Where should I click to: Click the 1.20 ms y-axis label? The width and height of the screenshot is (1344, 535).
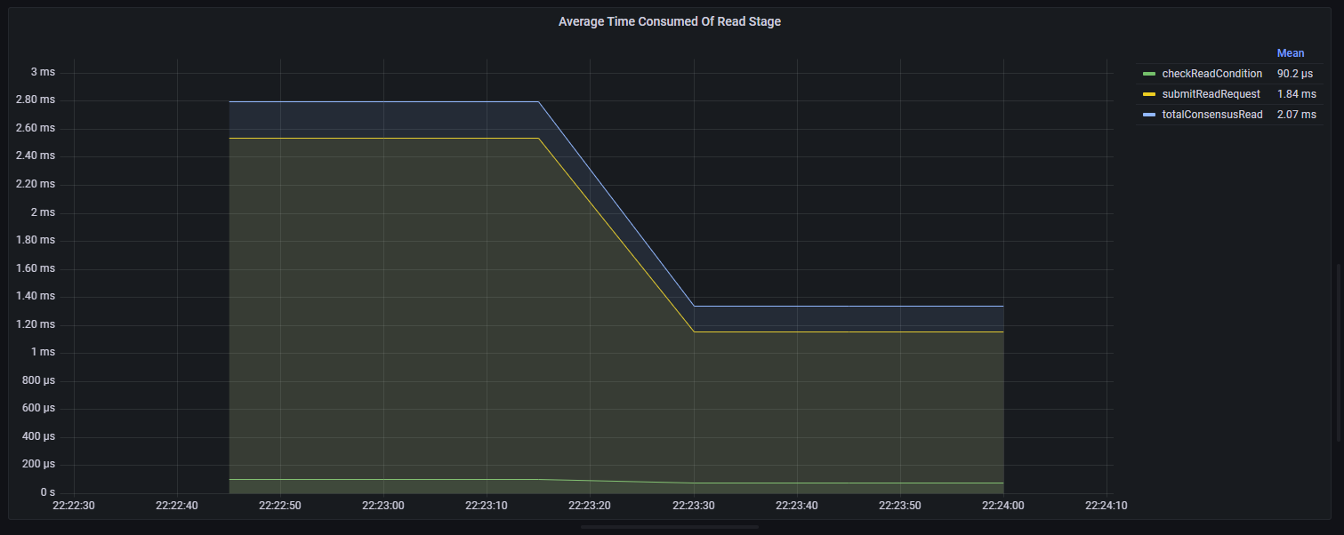tap(36, 324)
